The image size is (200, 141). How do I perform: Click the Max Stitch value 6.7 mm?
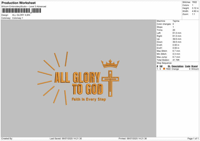176,51
